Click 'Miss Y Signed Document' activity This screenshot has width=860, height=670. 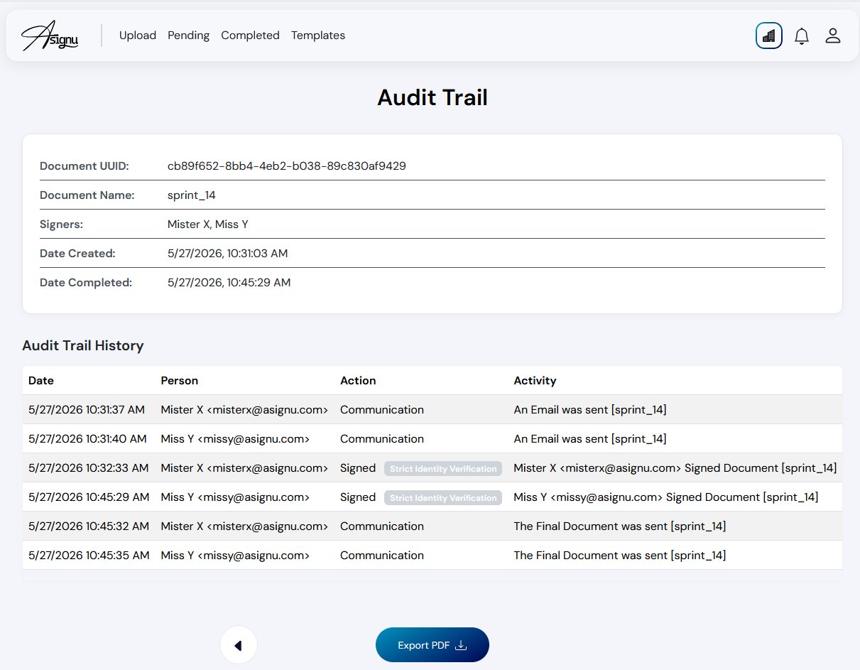[666, 497]
